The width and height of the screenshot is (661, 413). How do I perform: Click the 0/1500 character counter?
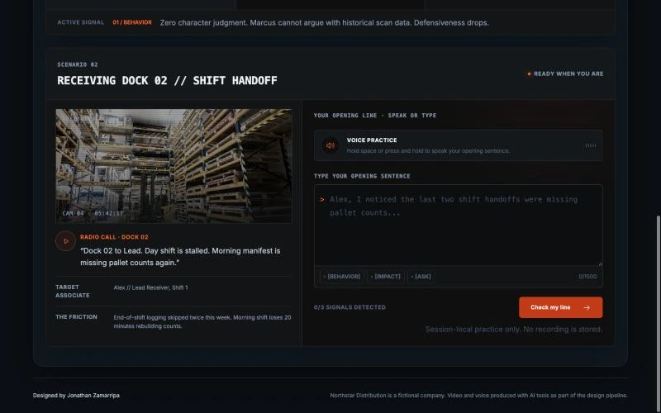587,277
